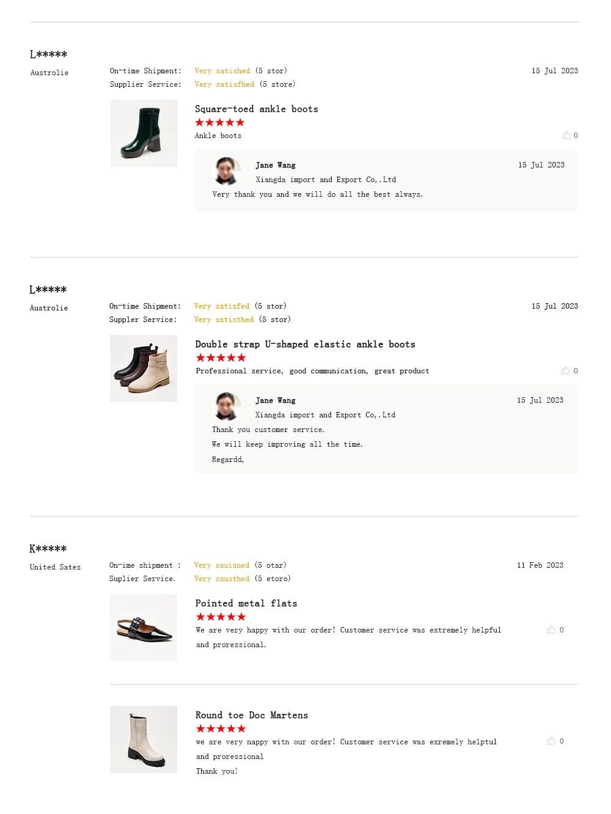The image size is (611, 814).
Task: Open the Square-toed ankle boots product title
Action: click(x=256, y=109)
